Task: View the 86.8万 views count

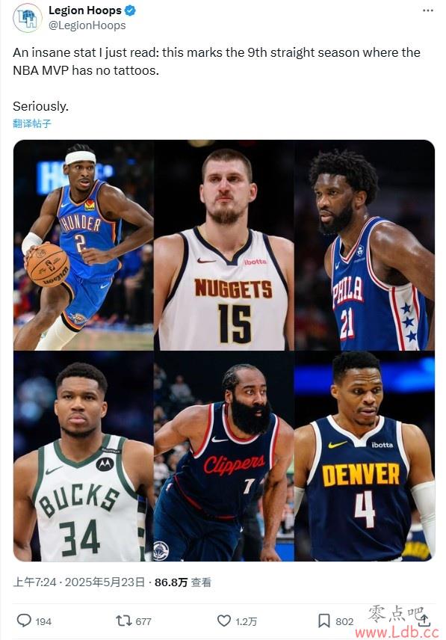Action: point(182,582)
